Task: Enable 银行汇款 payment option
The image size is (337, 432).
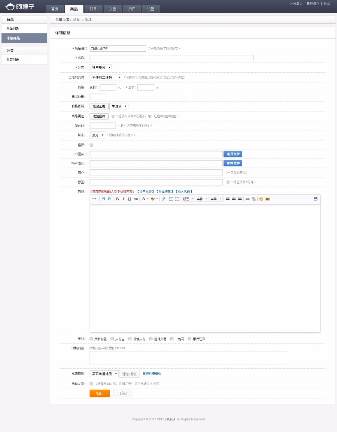Action: pyautogui.click(x=190, y=339)
